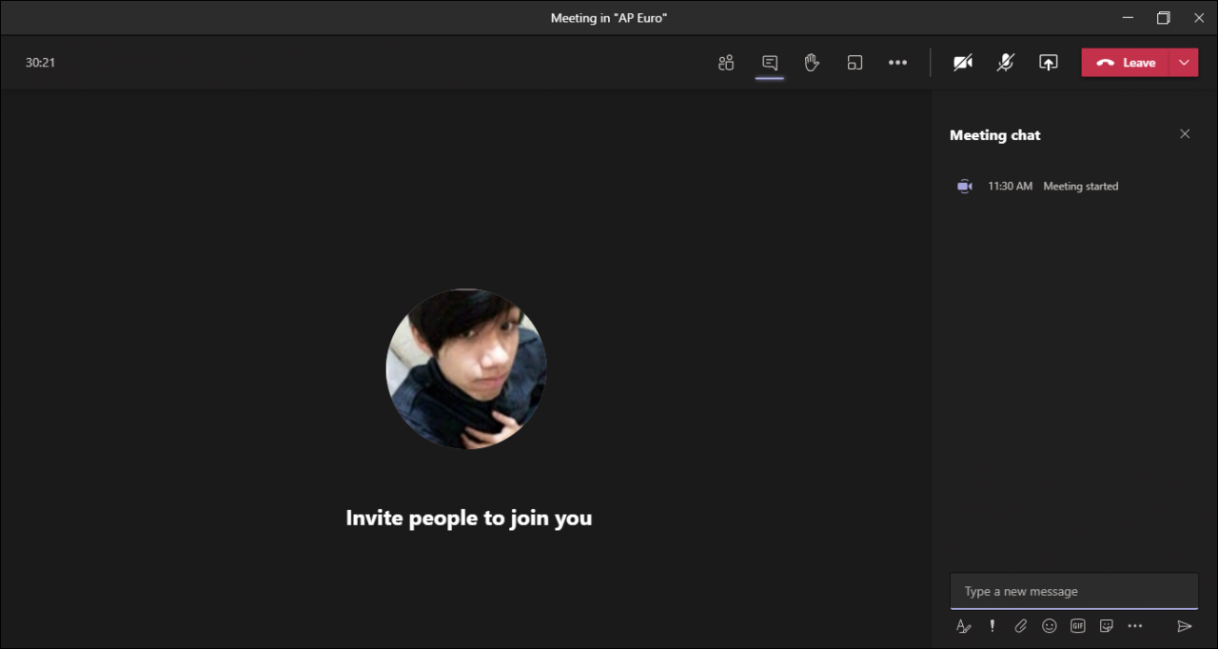Set message delivery options with exclamation icon
1218x649 pixels.
992,626
